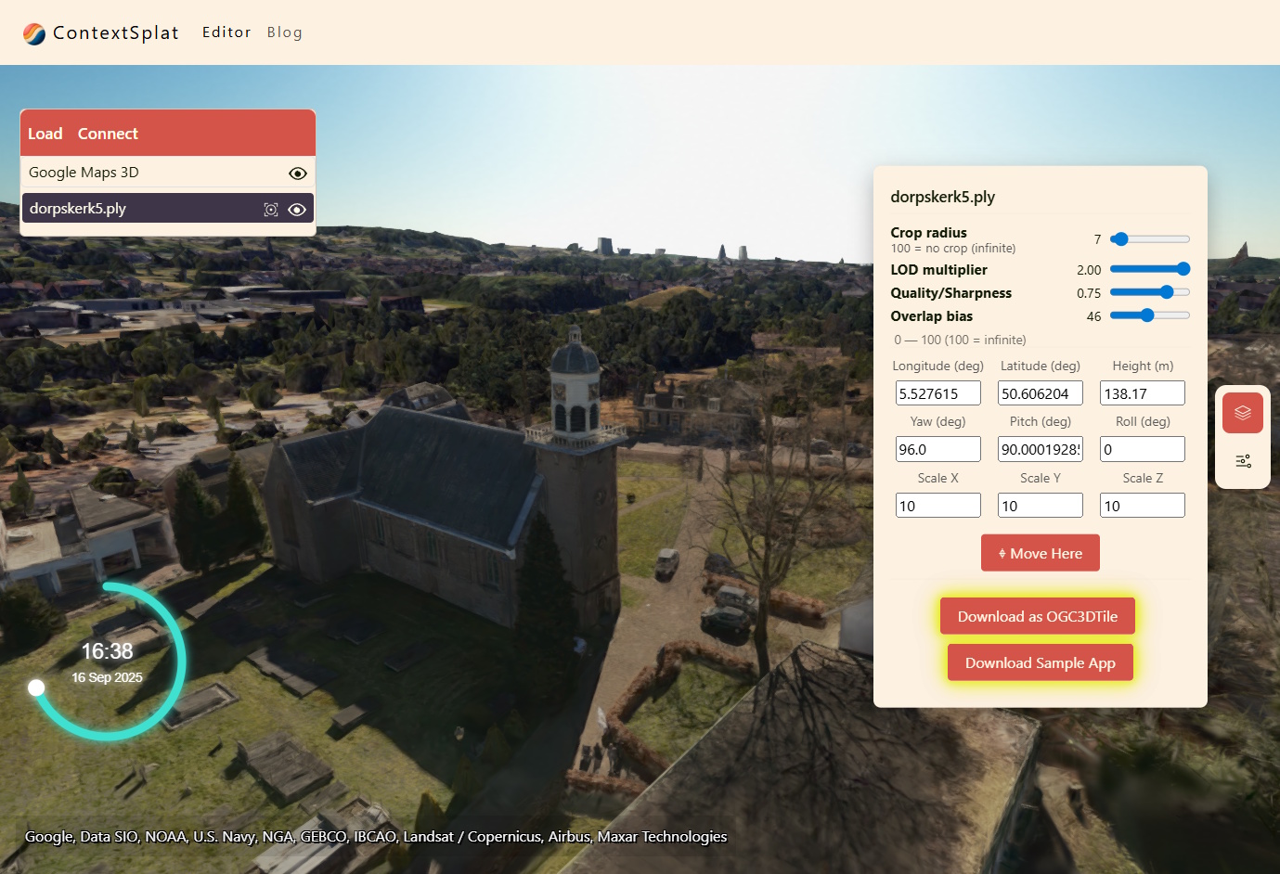
Task: Click the Yaw degrees input field
Action: click(937, 449)
